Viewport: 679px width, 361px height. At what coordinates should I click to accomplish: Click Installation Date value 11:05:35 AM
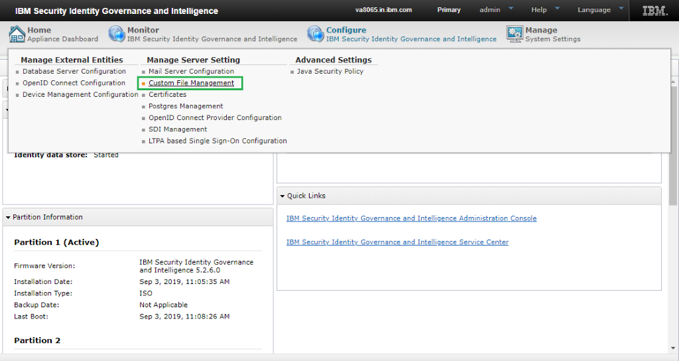pos(184,281)
